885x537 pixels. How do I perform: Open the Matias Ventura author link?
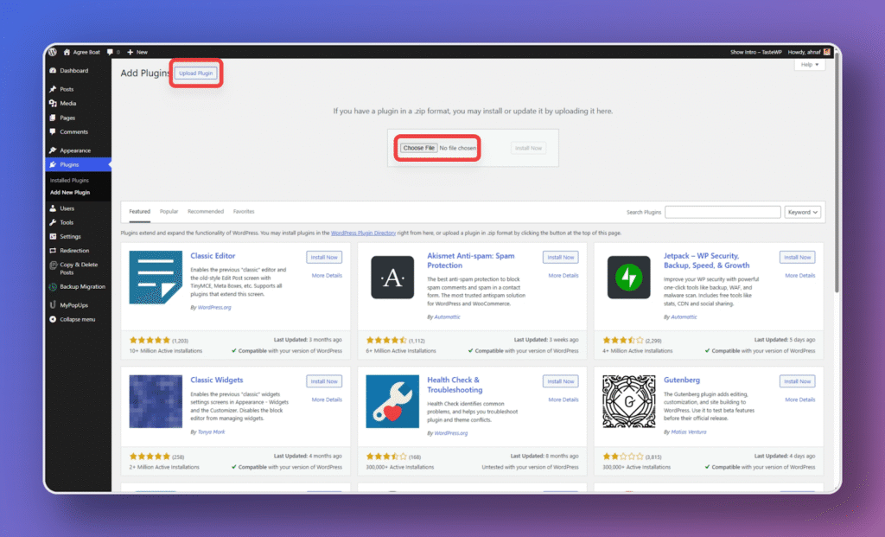tap(688, 432)
